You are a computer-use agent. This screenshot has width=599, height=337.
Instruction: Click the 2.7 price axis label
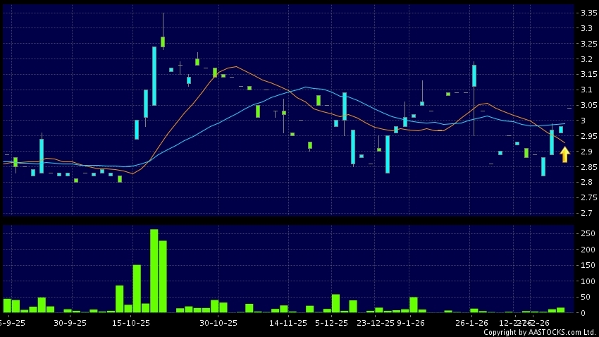coord(586,213)
